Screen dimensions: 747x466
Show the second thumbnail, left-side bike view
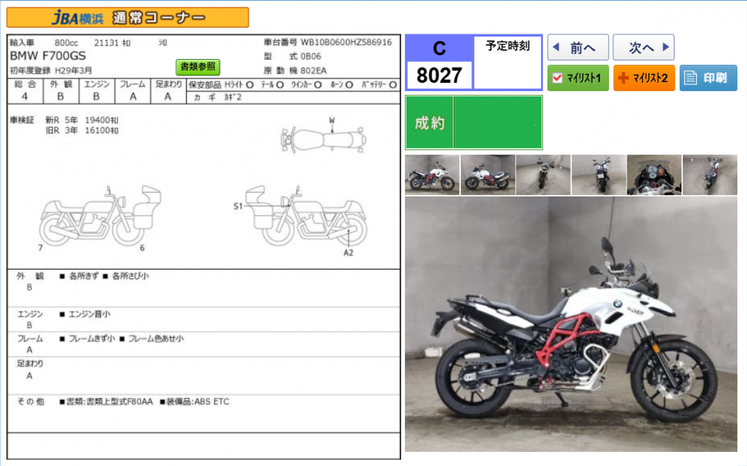[488, 175]
